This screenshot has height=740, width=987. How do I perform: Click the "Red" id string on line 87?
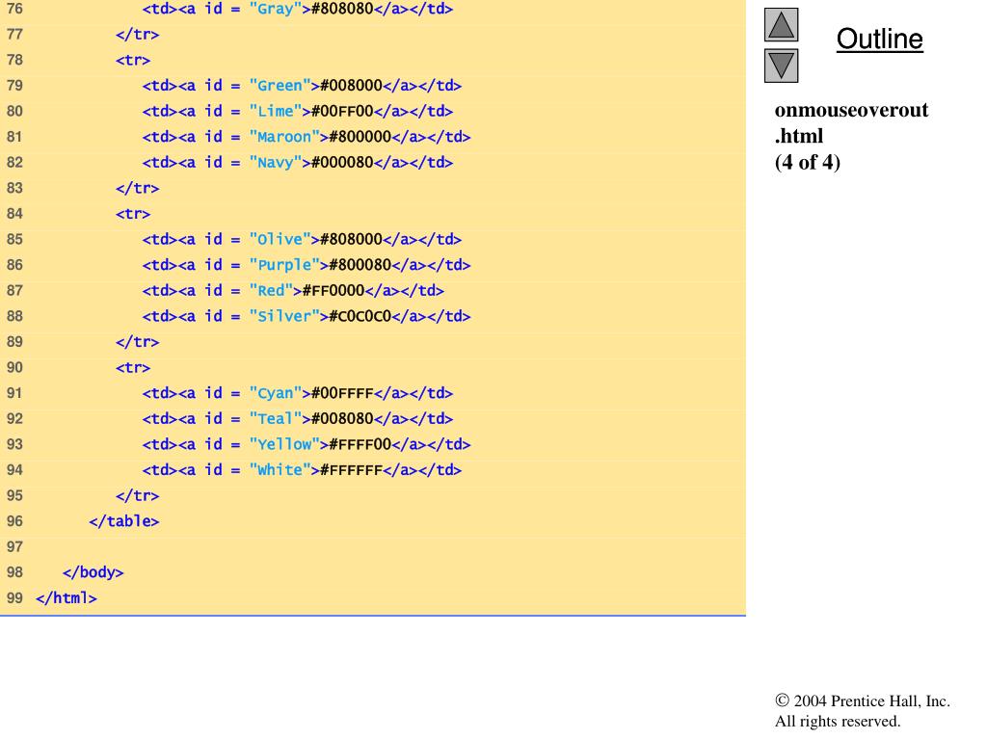point(271,291)
